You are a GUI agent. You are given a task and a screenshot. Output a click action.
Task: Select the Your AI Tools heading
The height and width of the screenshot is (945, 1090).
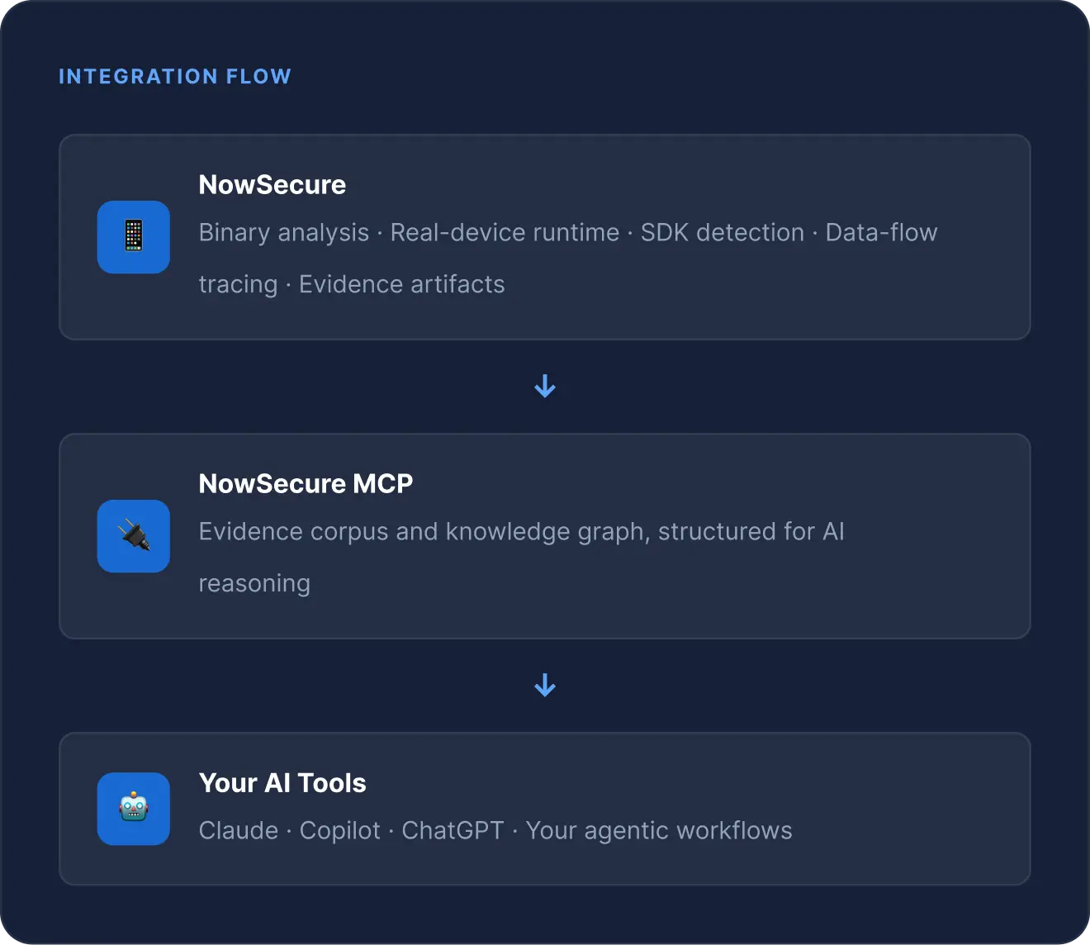point(282,782)
